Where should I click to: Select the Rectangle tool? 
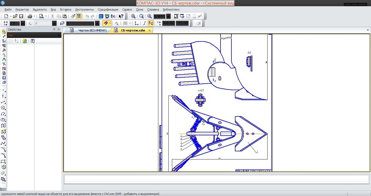4,161
